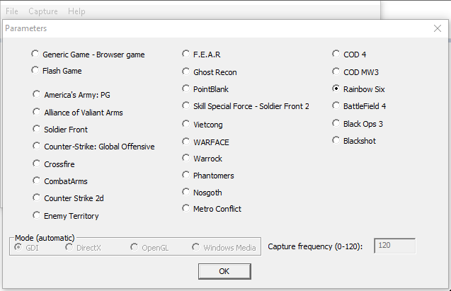The height and width of the screenshot is (291, 451).
Task: Open the Capture menu
Action: [43, 11]
